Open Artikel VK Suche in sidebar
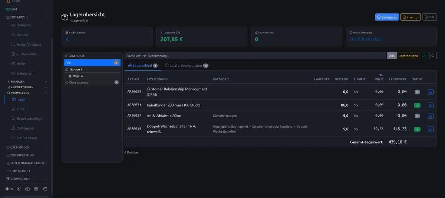The width and height of the screenshot is (445, 198). click(x=29, y=44)
